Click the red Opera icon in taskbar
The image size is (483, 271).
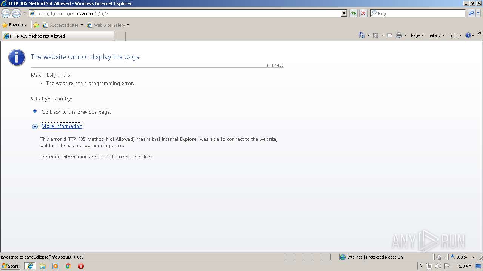coord(81,266)
